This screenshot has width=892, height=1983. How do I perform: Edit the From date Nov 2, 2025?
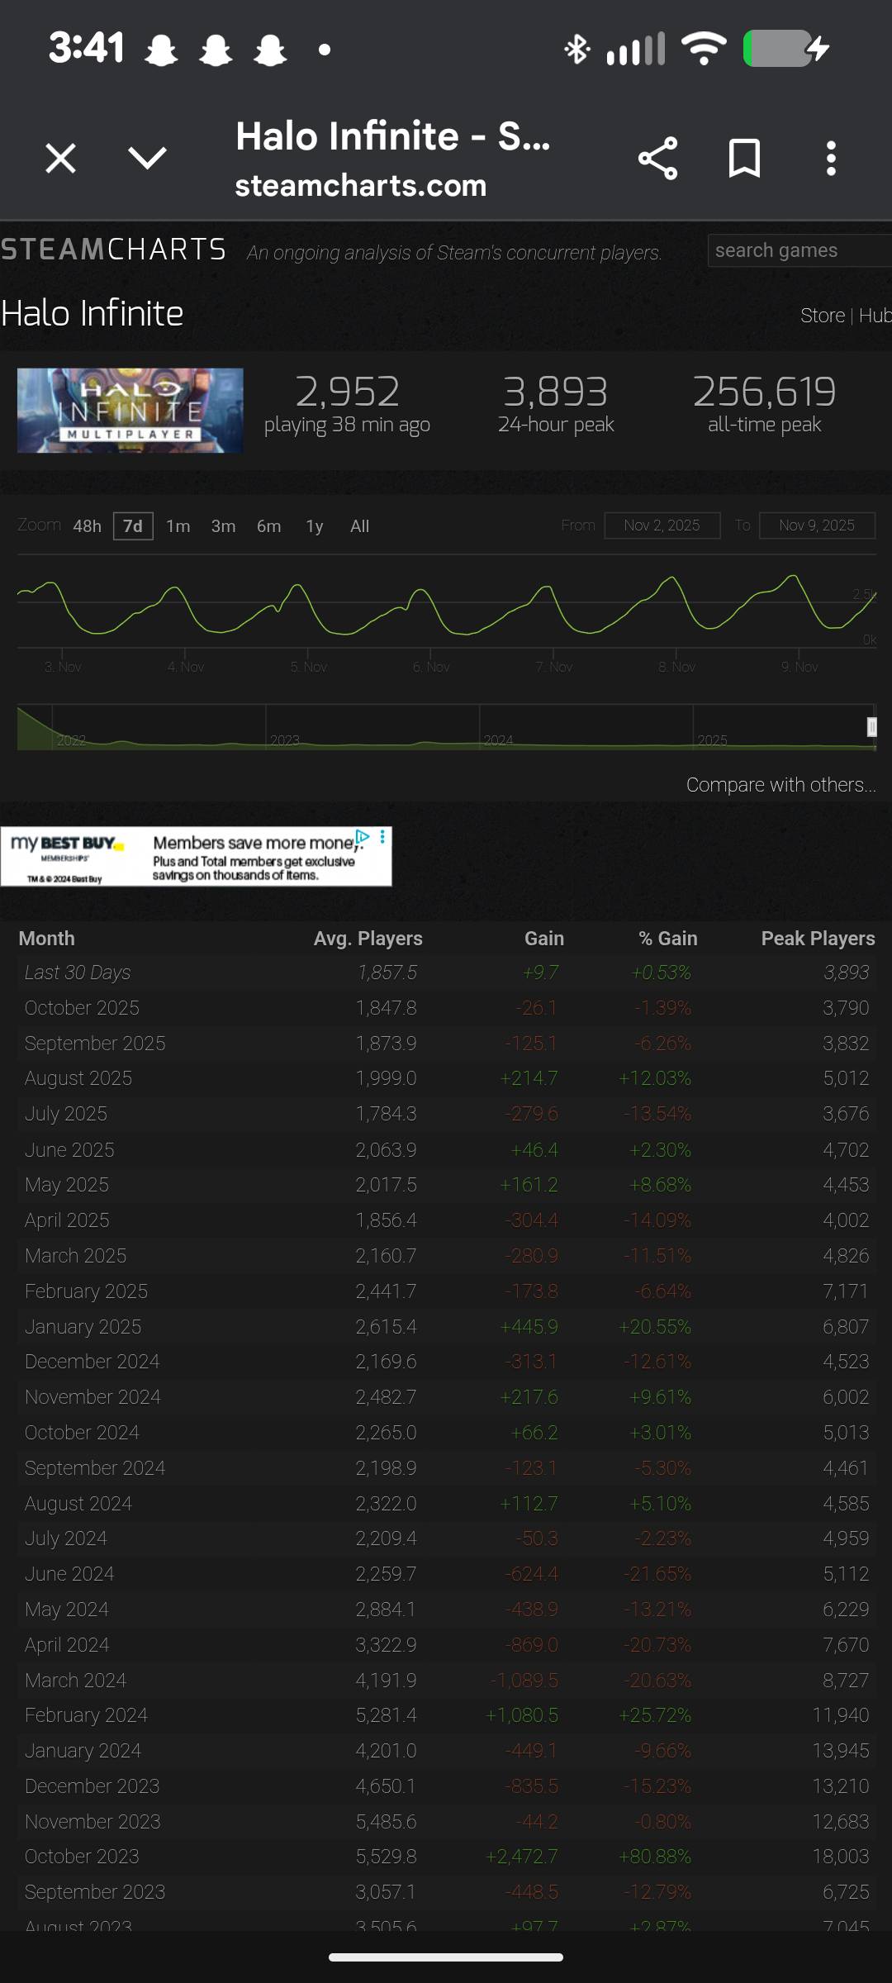coord(662,525)
